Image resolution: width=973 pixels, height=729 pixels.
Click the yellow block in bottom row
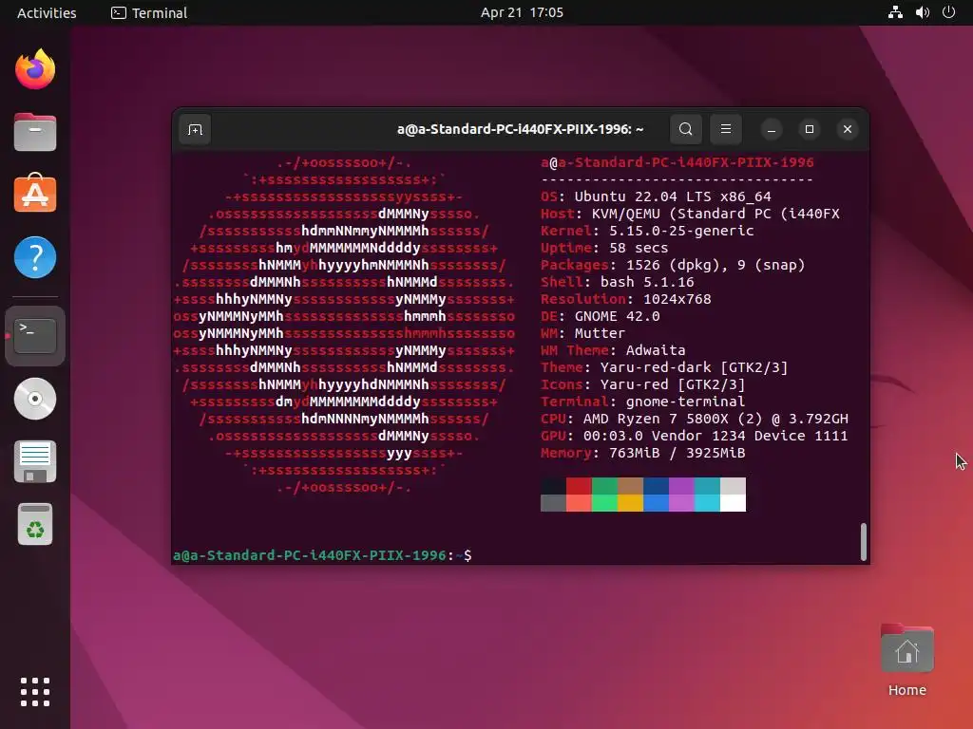pos(630,503)
